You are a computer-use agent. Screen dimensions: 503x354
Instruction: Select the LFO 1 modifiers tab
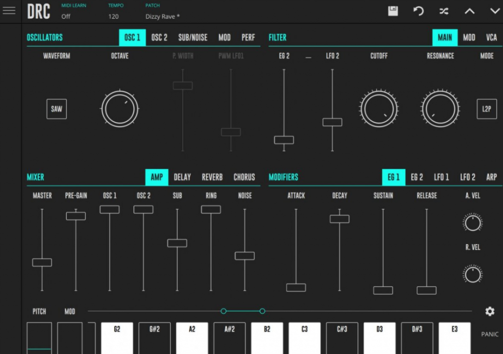tap(441, 177)
